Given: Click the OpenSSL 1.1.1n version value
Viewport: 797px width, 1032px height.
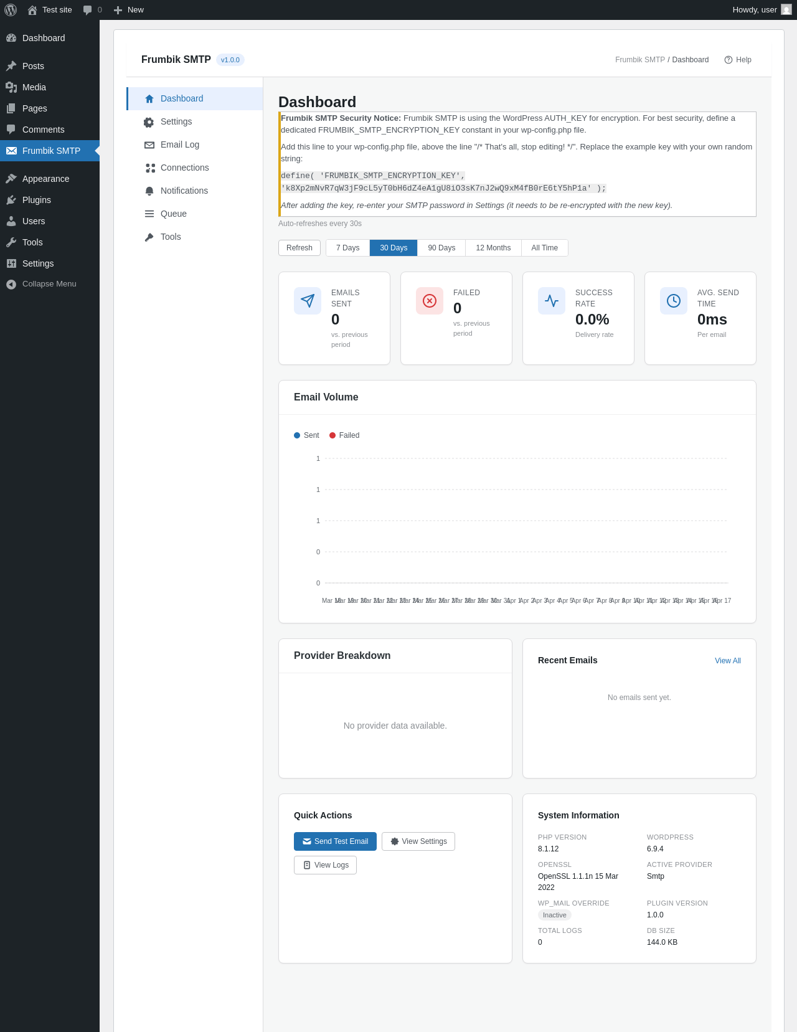Looking at the screenshot, I should pyautogui.click(x=578, y=882).
